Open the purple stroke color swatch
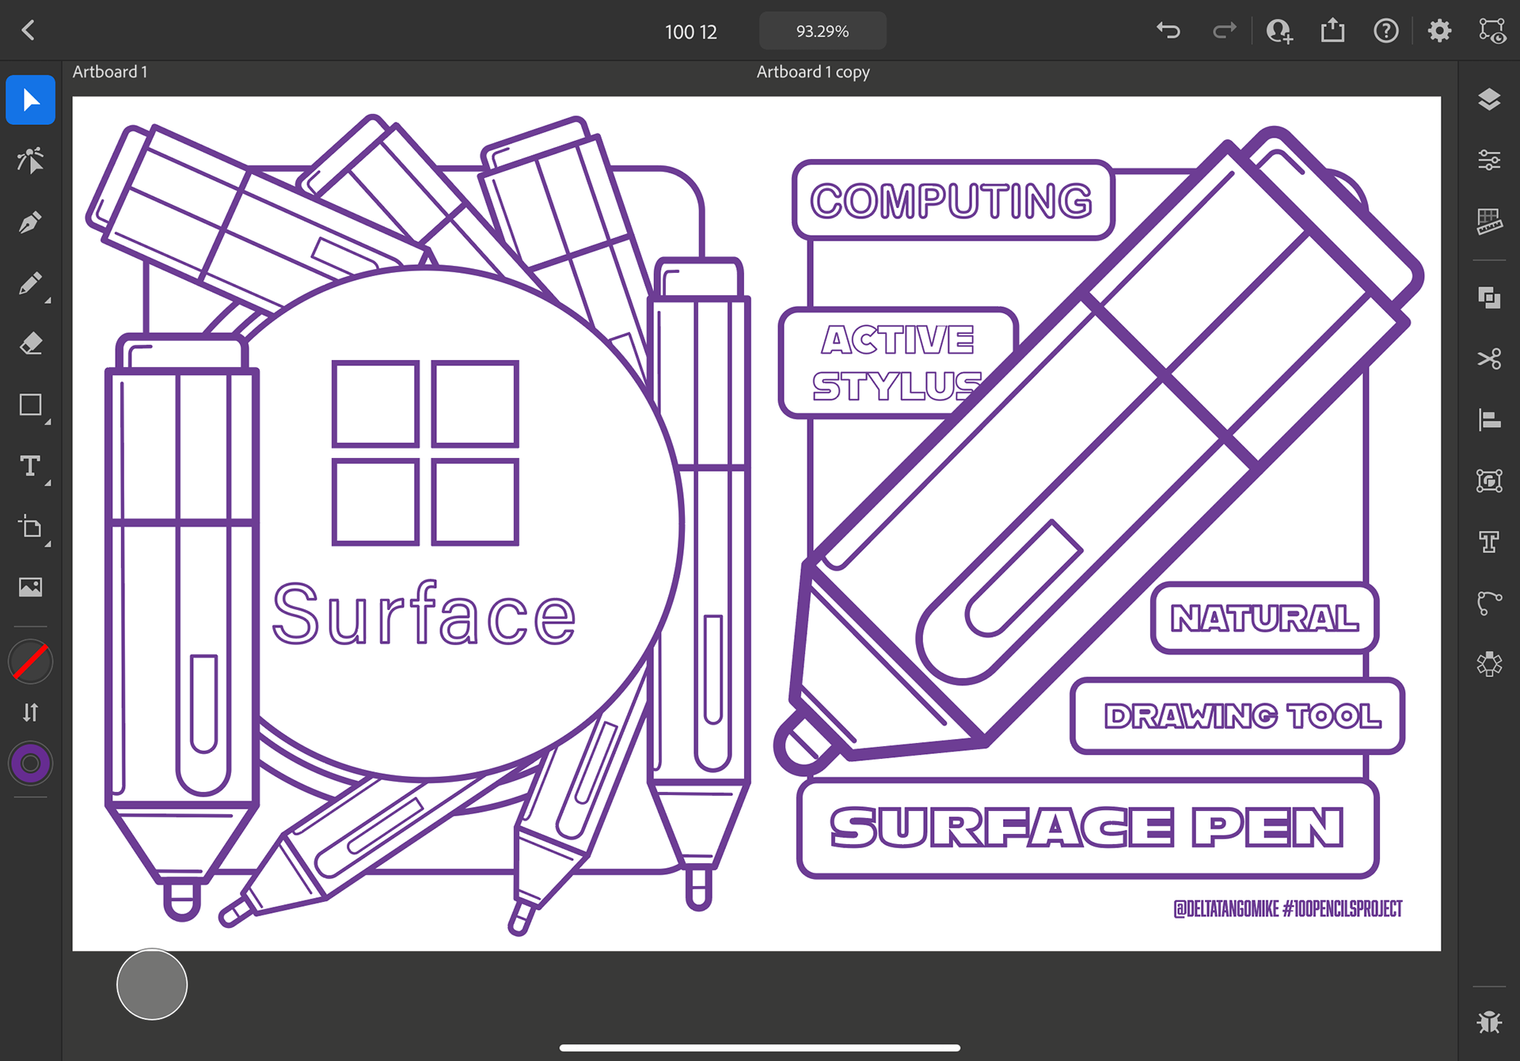Viewport: 1520px width, 1061px height. point(30,764)
